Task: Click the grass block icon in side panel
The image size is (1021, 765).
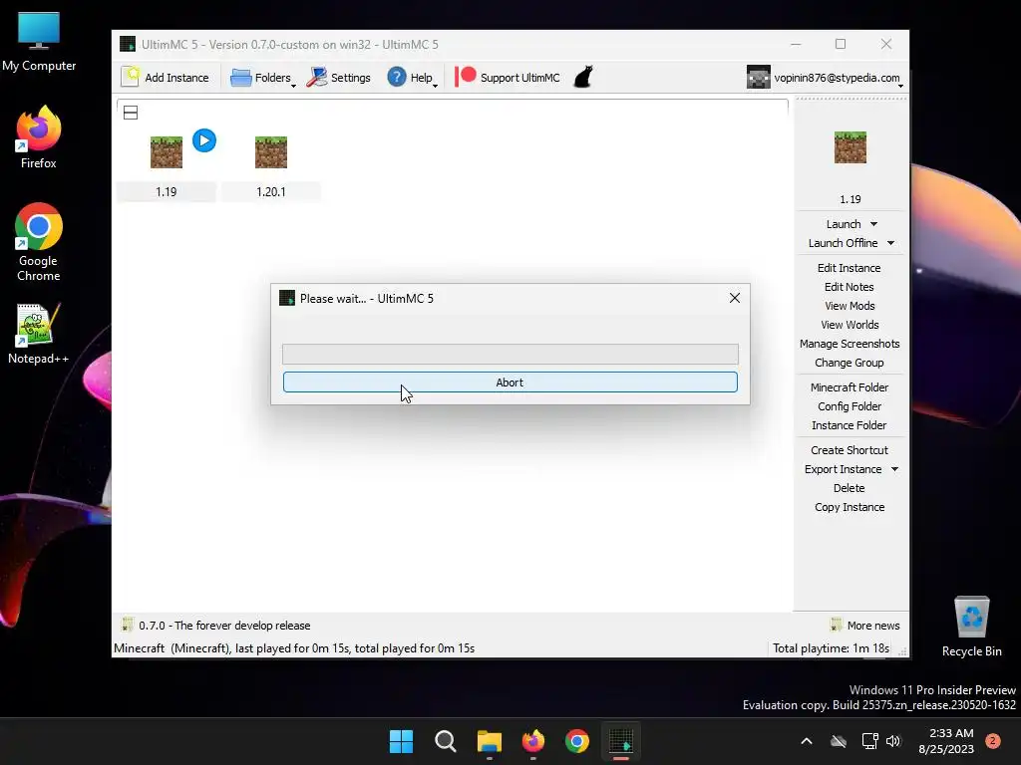Action: coord(850,147)
